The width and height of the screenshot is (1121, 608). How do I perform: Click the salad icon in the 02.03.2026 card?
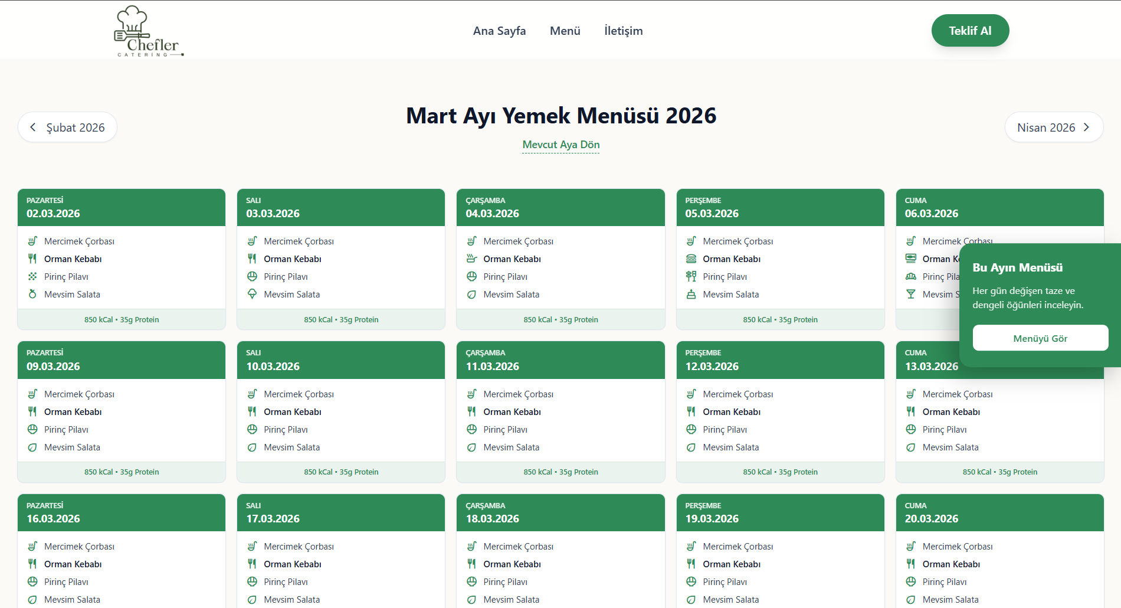[32, 294]
